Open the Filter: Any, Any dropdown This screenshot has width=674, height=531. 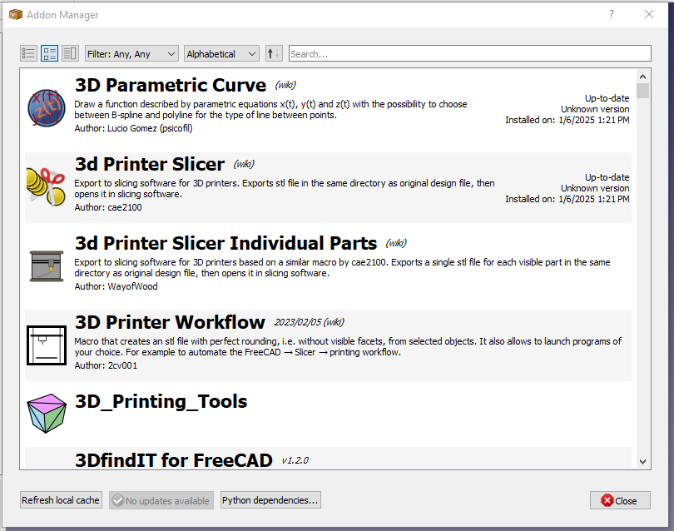click(131, 53)
